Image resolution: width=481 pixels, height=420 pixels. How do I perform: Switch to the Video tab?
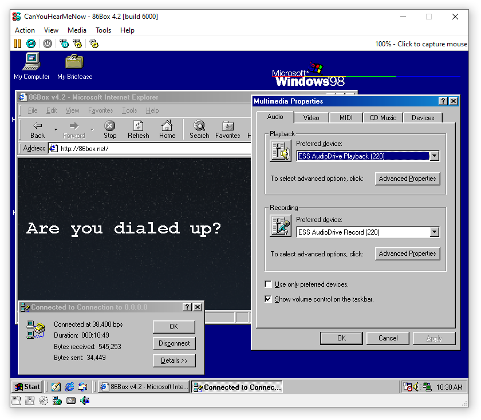pyautogui.click(x=311, y=118)
